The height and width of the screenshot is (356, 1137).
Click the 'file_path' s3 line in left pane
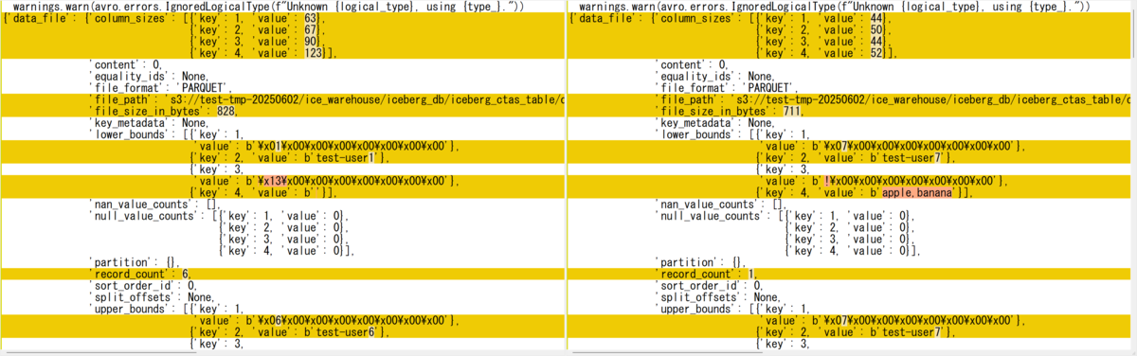pos(326,99)
